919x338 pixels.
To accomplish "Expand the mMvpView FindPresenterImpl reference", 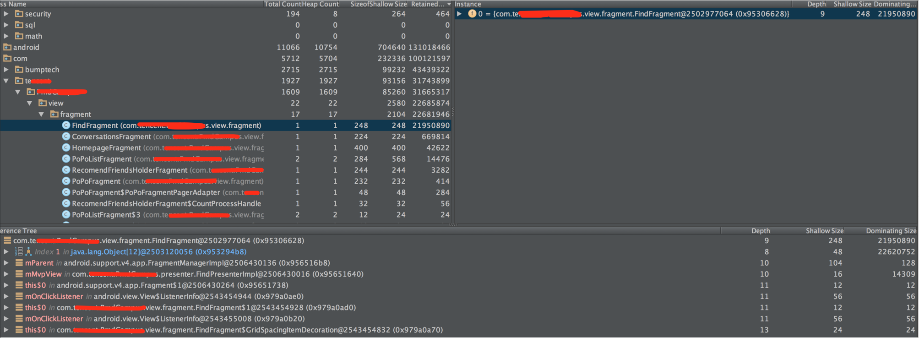I will pos(6,274).
